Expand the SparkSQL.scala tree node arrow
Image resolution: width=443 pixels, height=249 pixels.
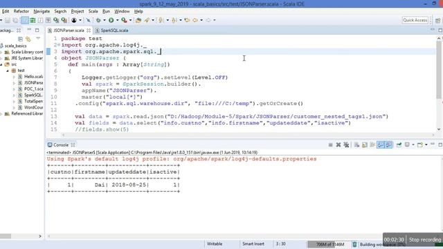point(14,95)
